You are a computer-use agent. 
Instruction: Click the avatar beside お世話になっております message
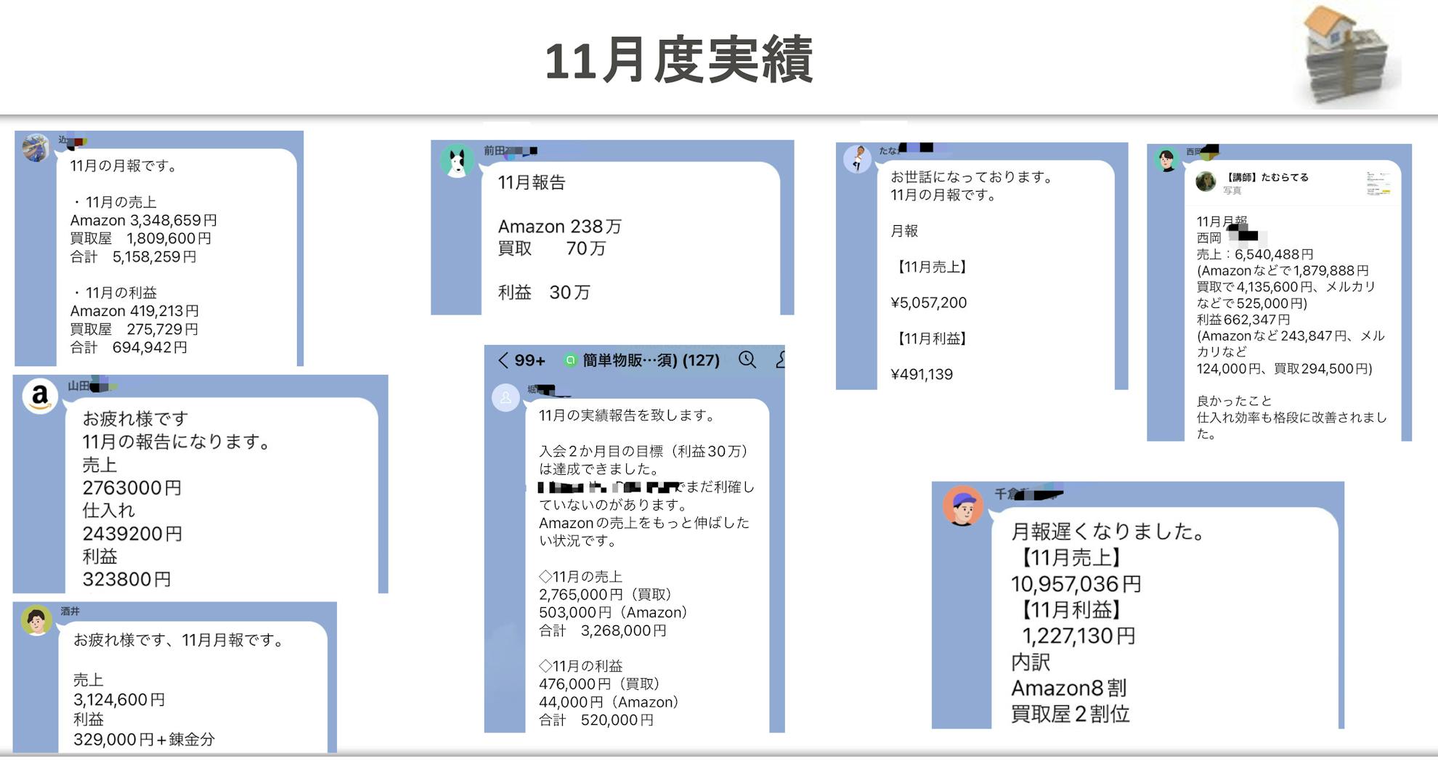[857, 159]
